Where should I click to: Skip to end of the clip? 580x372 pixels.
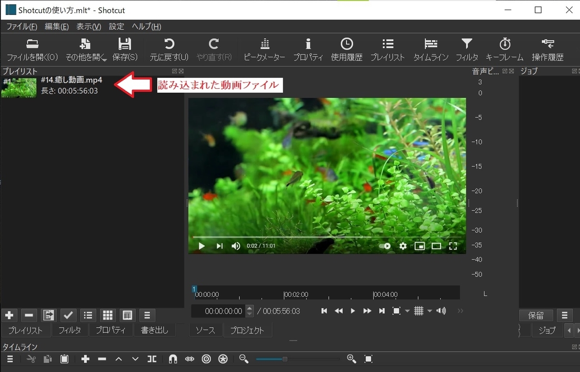[x=382, y=311]
